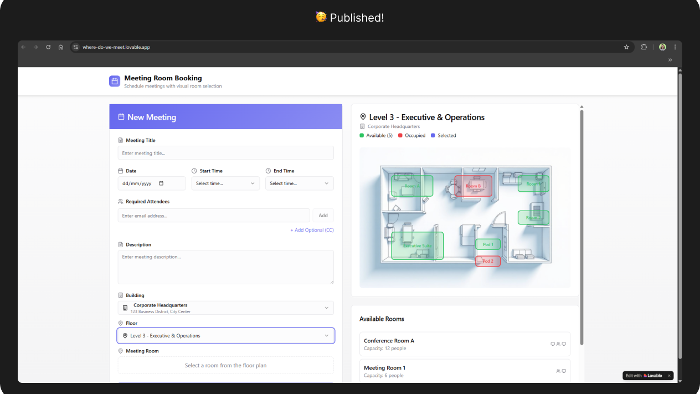Click occupied Pod 2 on the floor plan

[488, 261]
